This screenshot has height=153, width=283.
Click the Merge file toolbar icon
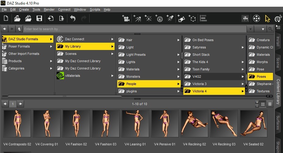(28, 18)
